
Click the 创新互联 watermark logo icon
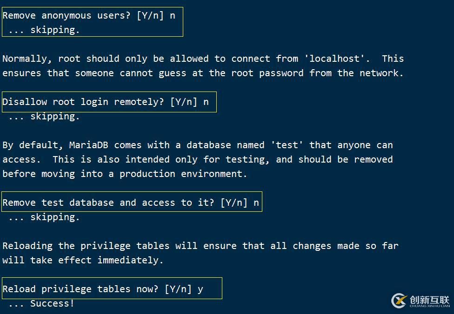tap(399, 300)
